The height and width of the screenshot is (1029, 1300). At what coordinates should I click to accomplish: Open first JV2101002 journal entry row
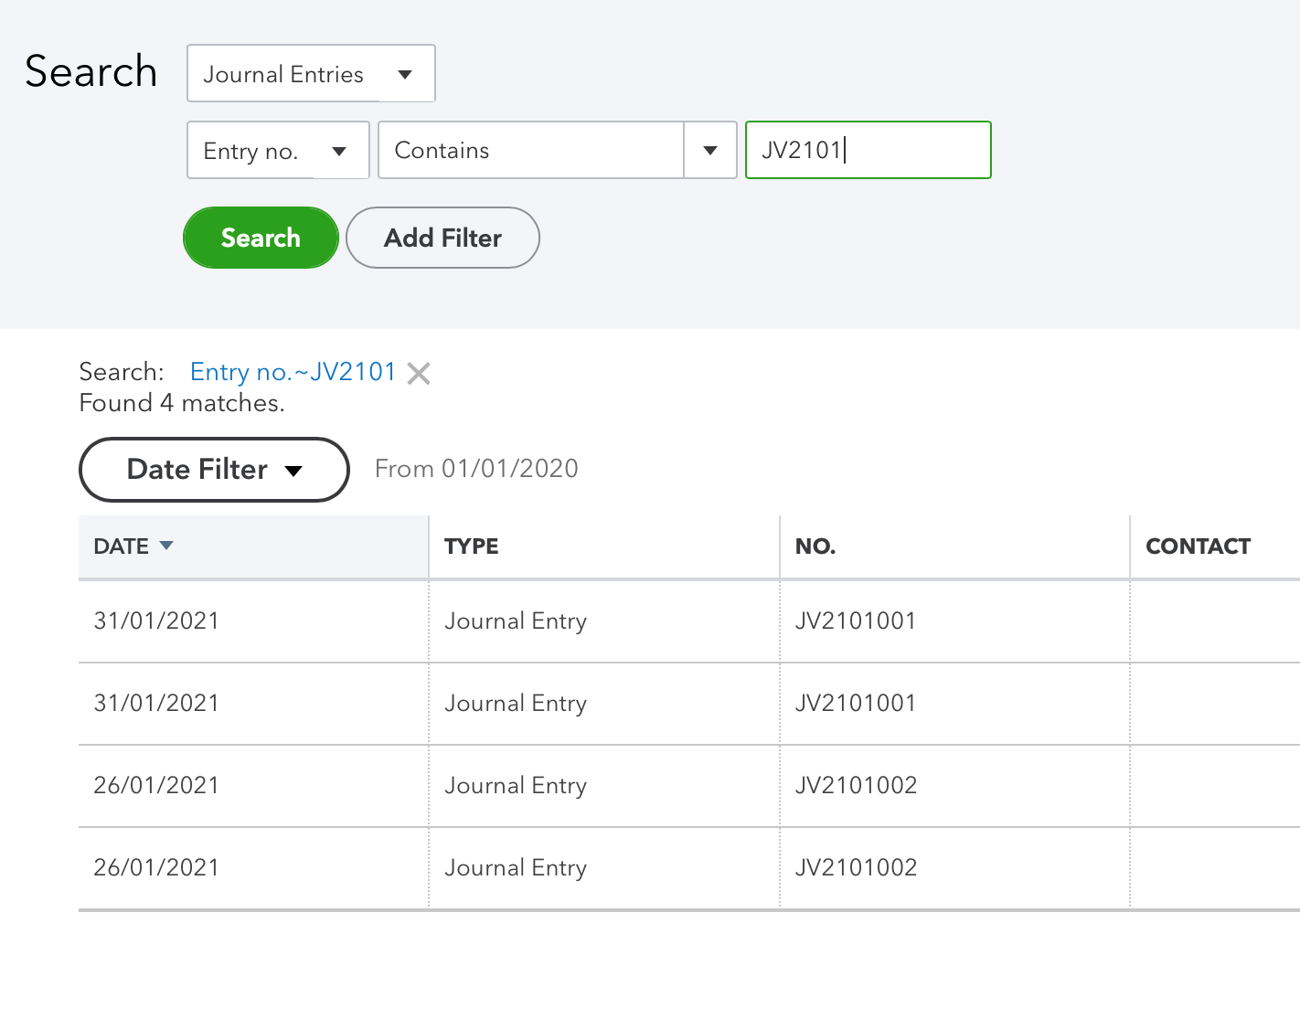click(856, 786)
